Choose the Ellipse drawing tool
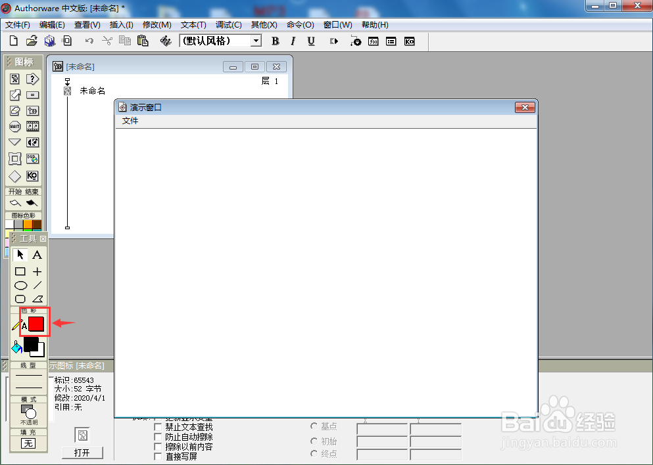The image size is (653, 465). 20,285
